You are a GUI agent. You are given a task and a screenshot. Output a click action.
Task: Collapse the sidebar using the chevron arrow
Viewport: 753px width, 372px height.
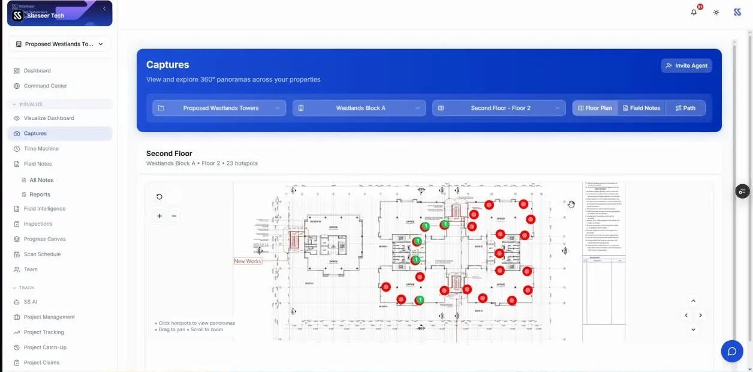(104, 8)
